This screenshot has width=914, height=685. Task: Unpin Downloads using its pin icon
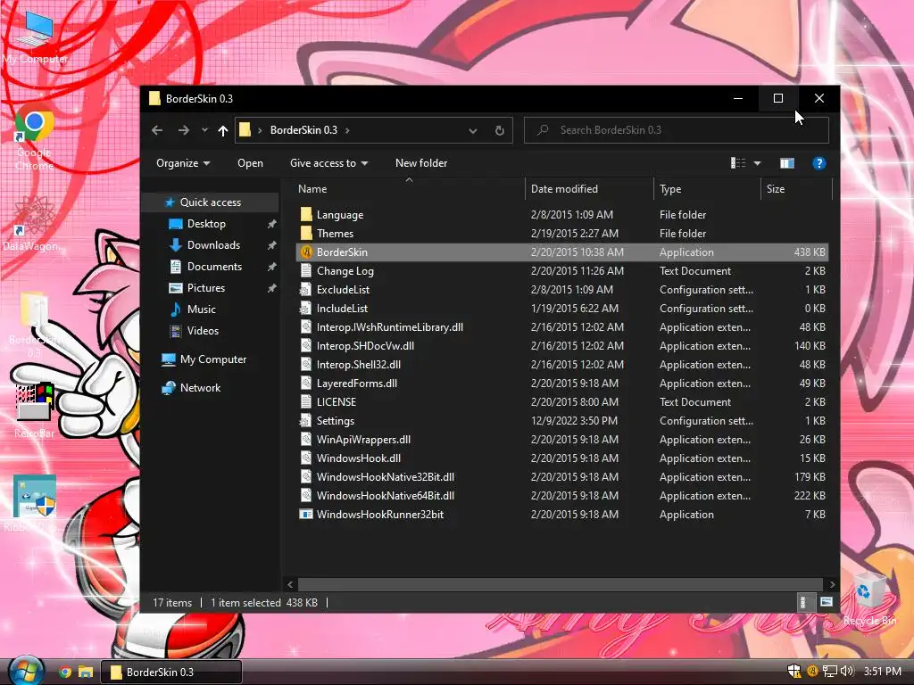271,246
